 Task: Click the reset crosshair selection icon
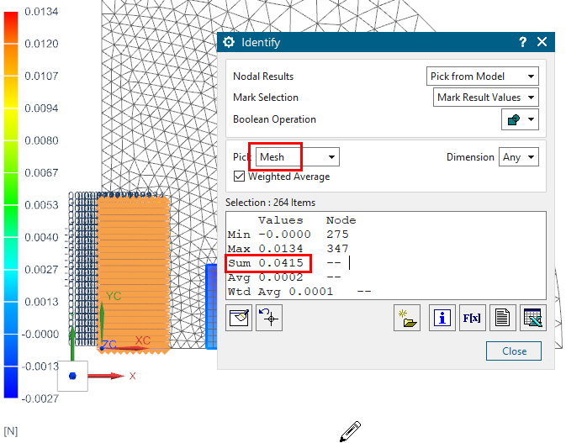(269, 319)
